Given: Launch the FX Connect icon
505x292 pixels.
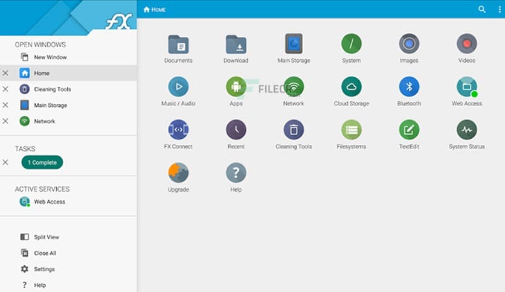Looking at the screenshot, I should pos(178,130).
